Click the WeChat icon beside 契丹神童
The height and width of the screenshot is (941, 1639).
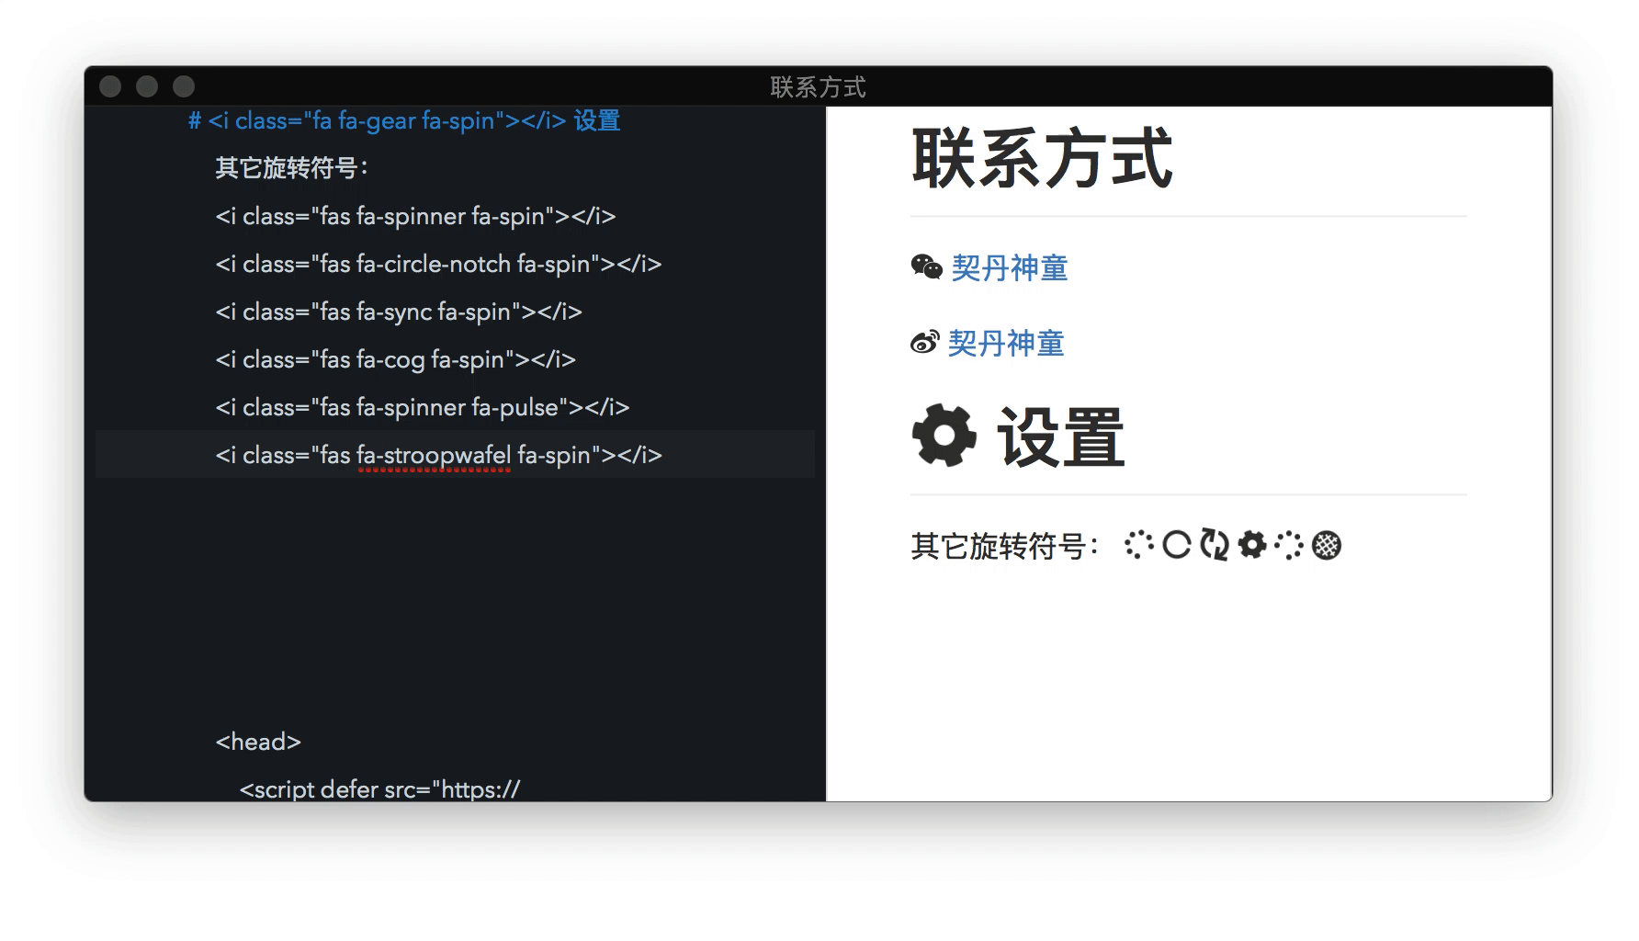point(926,266)
